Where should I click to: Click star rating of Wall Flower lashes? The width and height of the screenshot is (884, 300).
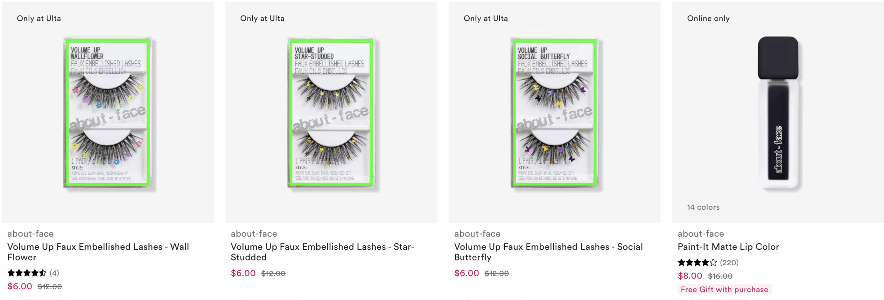pyautogui.click(x=27, y=273)
